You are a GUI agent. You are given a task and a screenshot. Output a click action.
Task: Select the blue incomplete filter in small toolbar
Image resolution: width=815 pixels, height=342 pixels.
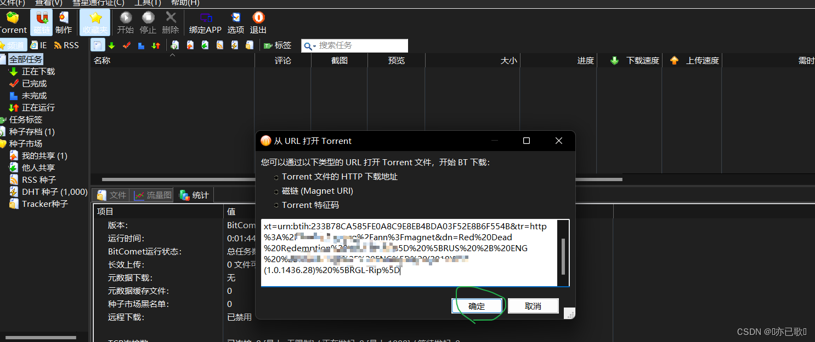(x=141, y=45)
